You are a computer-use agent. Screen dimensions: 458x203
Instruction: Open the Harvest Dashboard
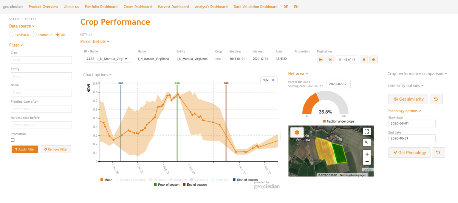click(173, 7)
